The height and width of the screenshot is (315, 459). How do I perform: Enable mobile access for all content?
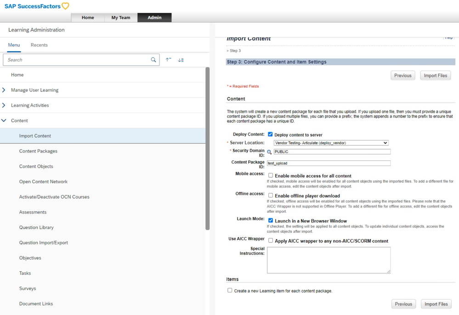(271, 176)
